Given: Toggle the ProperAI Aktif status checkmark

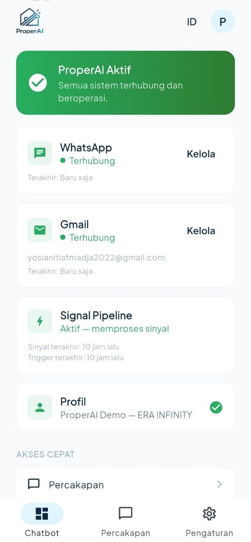Looking at the screenshot, I should [x=38, y=83].
